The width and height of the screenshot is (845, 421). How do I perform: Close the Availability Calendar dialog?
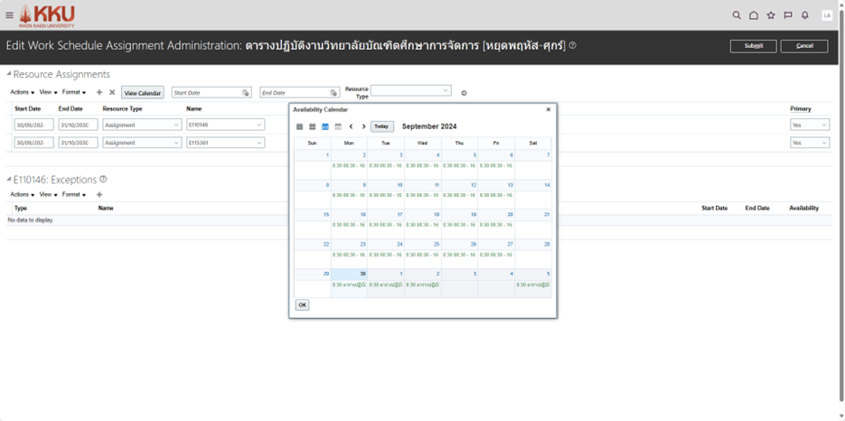(548, 109)
